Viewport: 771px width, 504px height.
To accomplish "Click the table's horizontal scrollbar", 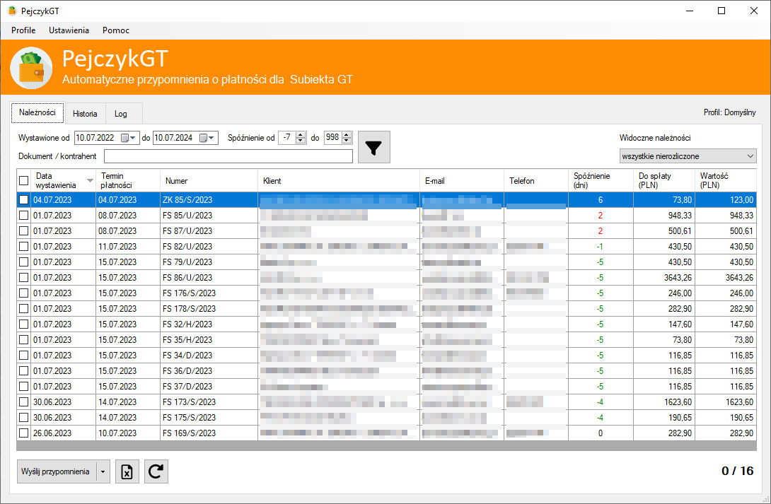I will (x=386, y=446).
